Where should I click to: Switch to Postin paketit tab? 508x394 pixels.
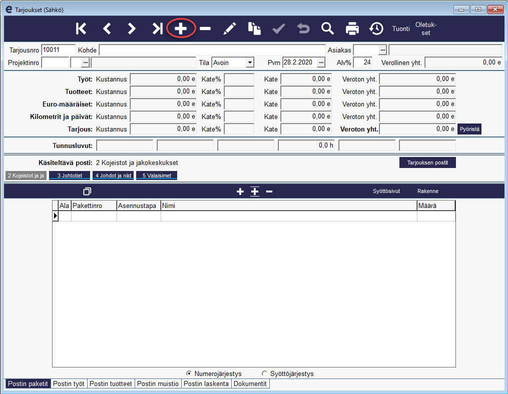(x=28, y=383)
